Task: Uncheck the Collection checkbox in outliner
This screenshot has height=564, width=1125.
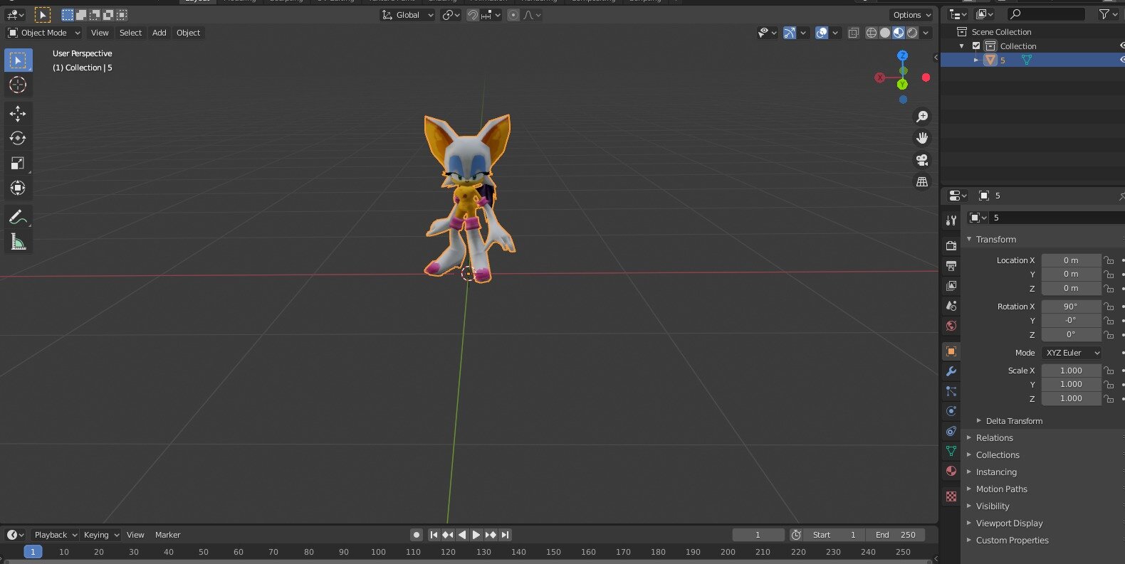Action: coord(976,46)
